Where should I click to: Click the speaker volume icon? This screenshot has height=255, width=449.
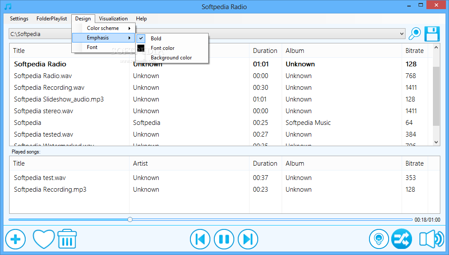(432, 239)
